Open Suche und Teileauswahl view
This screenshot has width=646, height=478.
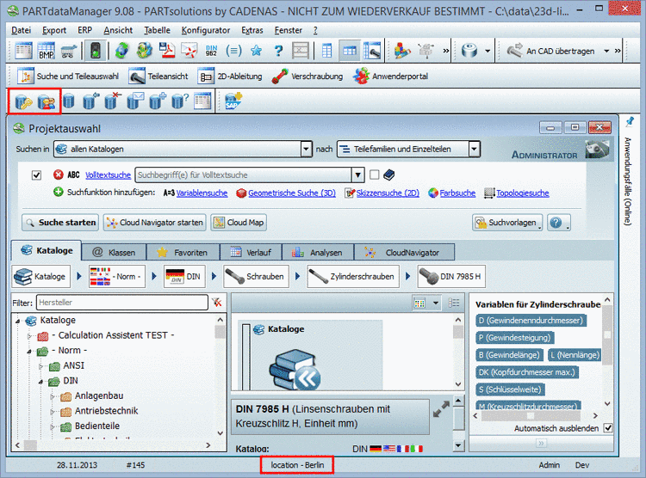pos(67,77)
